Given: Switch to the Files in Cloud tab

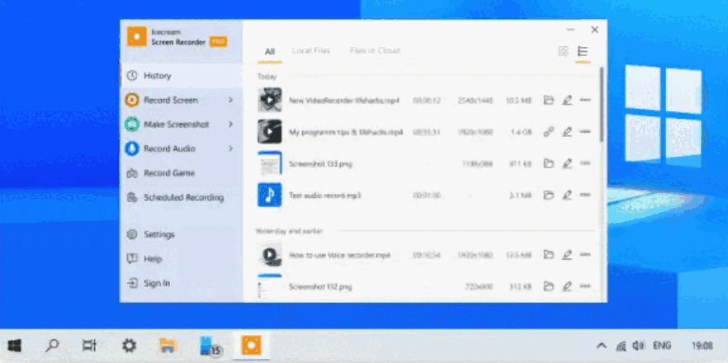Looking at the screenshot, I should 375,50.
